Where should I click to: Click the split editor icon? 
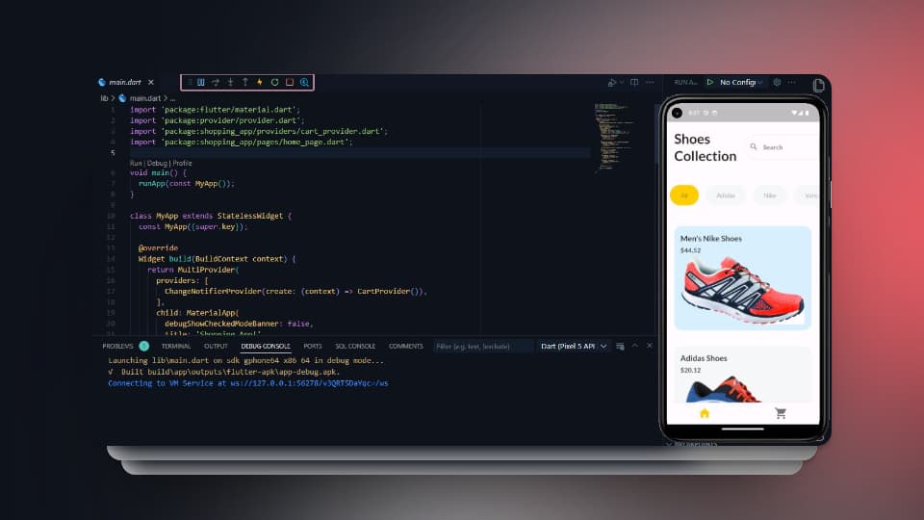pyautogui.click(x=634, y=83)
